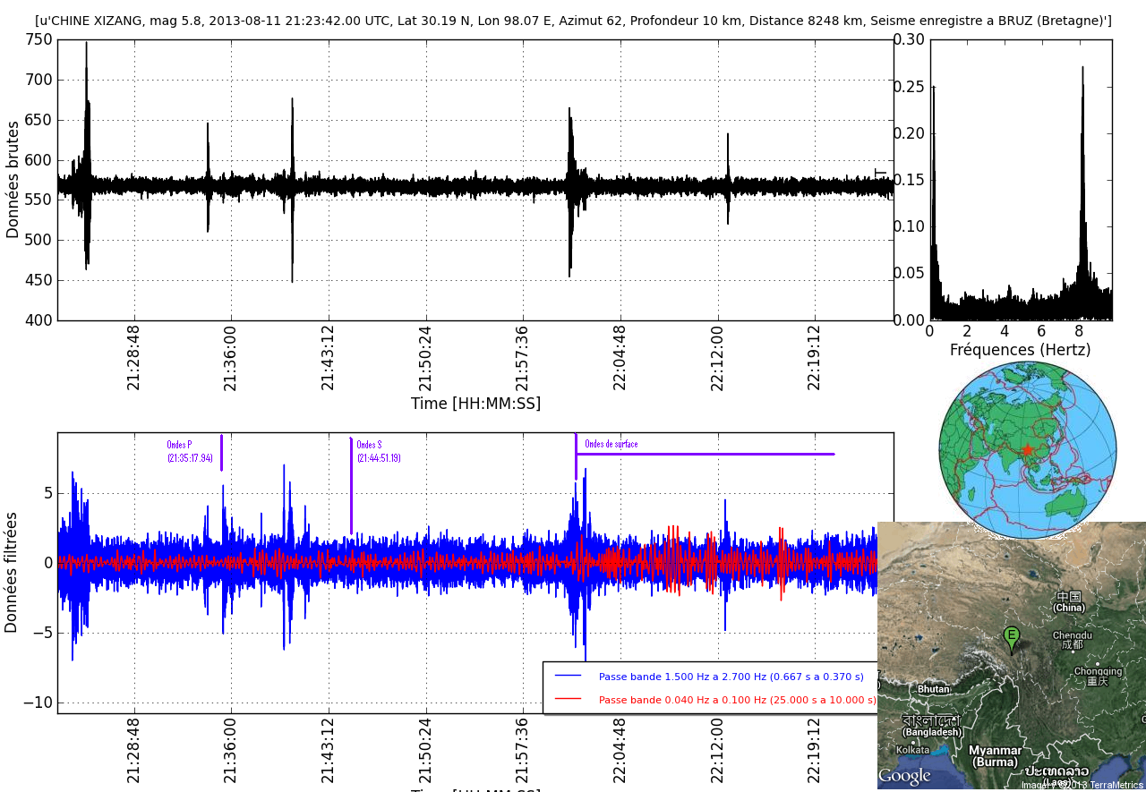Click the Chengdu label on the map
1146x792 pixels.
point(1072,635)
